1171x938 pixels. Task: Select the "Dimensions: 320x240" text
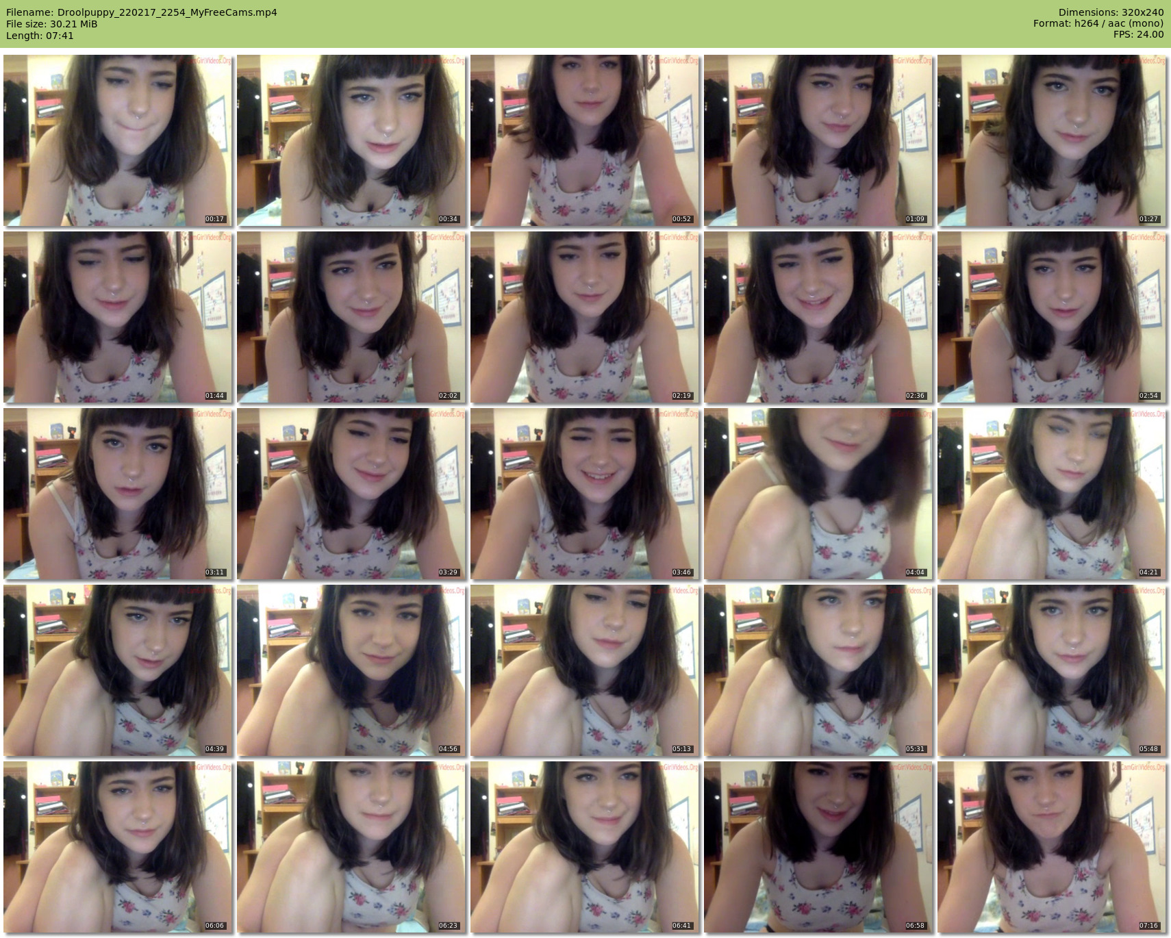[x=1111, y=12]
